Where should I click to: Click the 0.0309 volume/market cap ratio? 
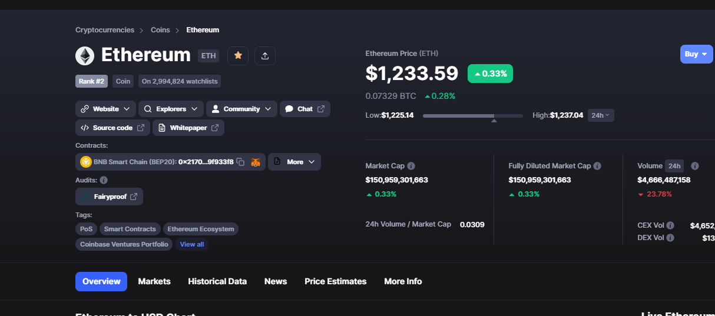coord(472,224)
